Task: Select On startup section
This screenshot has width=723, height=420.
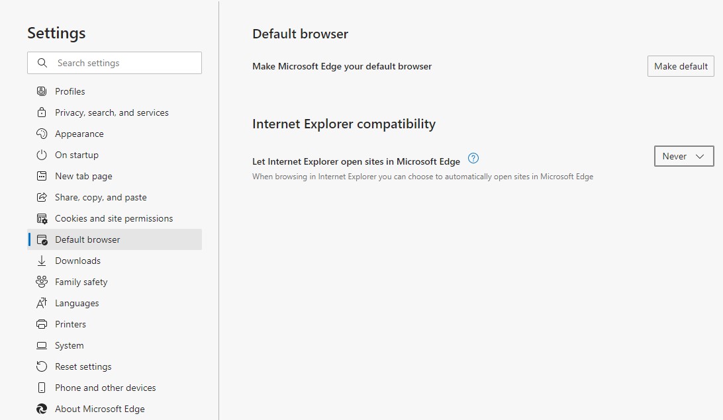Action: point(115,155)
